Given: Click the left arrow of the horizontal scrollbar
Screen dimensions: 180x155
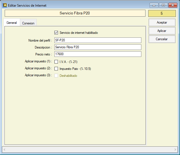Looking at the screenshot, I should click(x=4, y=149).
